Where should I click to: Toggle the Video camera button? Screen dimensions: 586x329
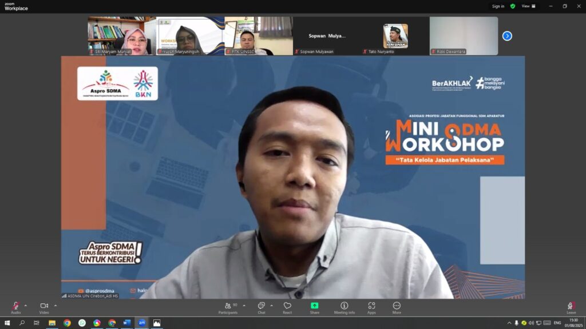pyautogui.click(x=44, y=308)
